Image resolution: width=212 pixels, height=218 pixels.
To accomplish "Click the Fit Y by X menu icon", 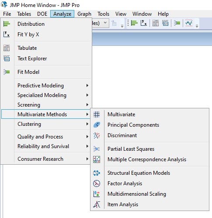I will pos(7,35).
